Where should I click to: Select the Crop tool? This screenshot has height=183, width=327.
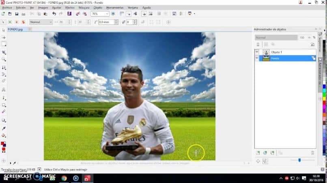coord(4,53)
